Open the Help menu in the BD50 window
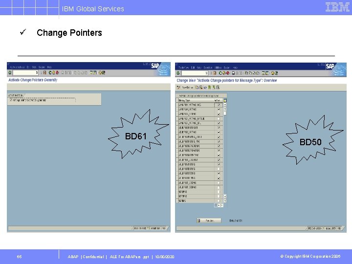This screenshot has width=352, height=264. pyautogui.click(x=235, y=67)
